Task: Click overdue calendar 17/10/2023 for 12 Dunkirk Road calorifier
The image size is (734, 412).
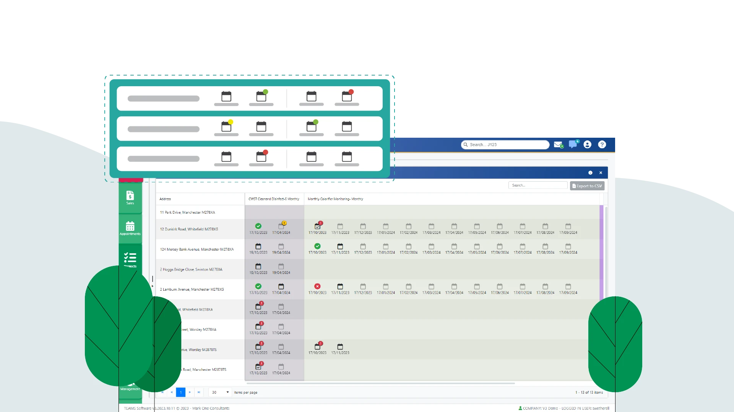Action: [317, 226]
